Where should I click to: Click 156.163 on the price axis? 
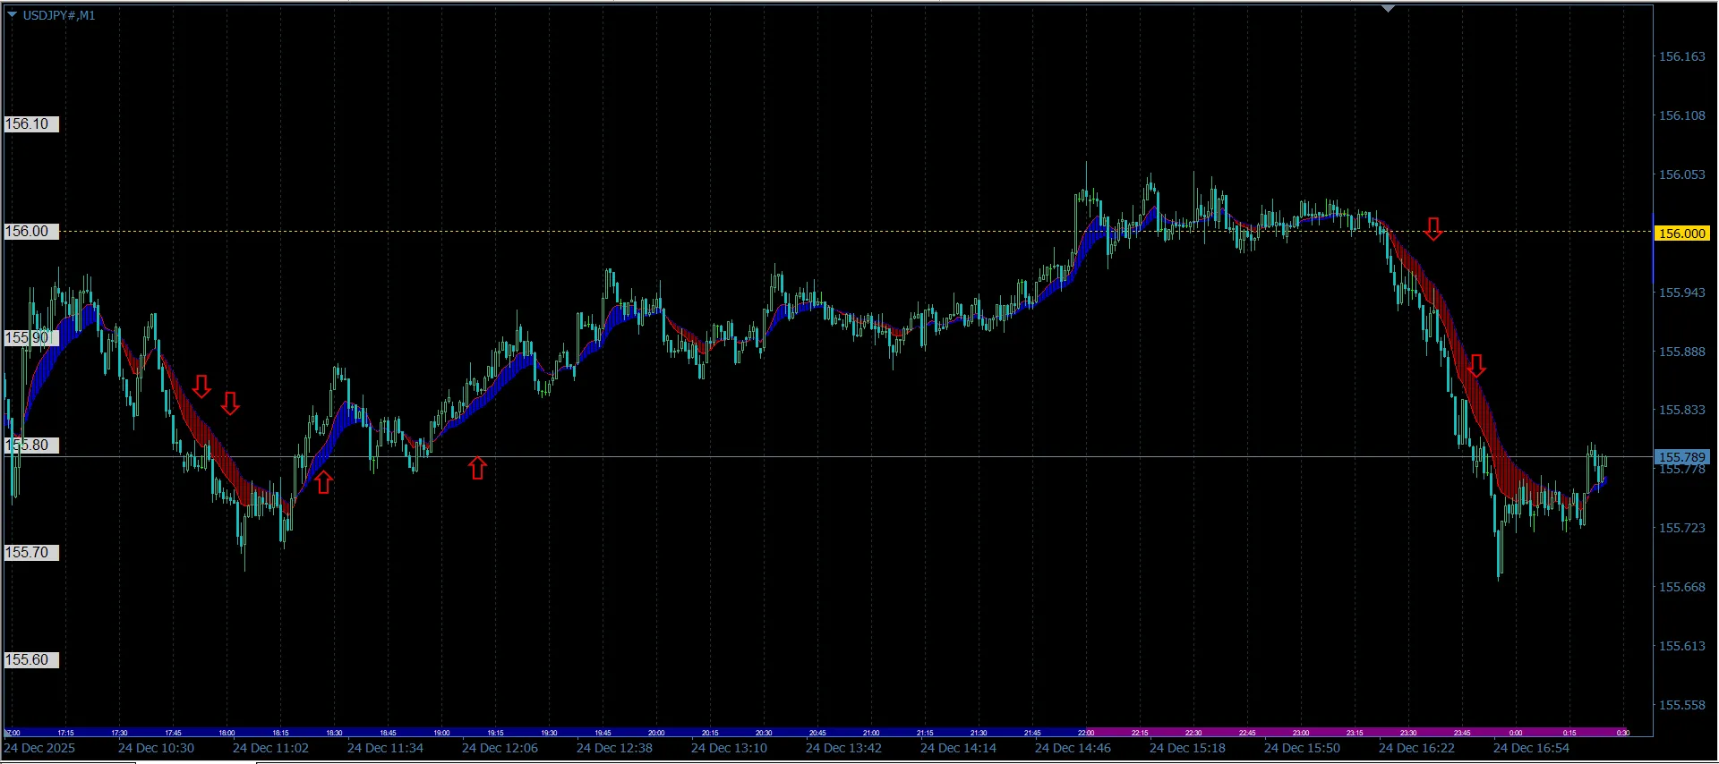(1682, 56)
